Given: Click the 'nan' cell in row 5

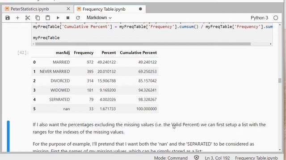Looking at the screenshot, I should click(67, 109).
